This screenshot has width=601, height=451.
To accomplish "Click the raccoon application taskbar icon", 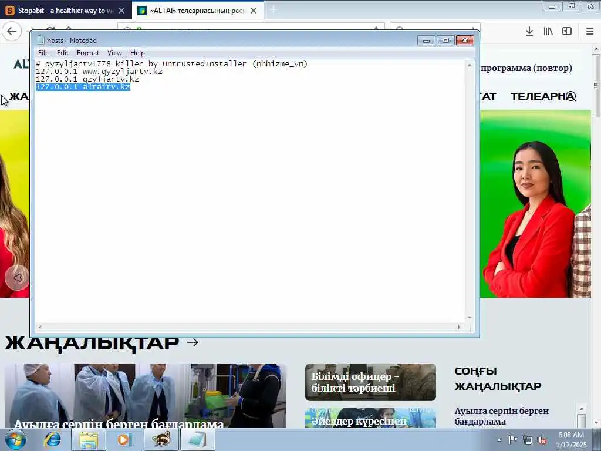I will pos(161,439).
